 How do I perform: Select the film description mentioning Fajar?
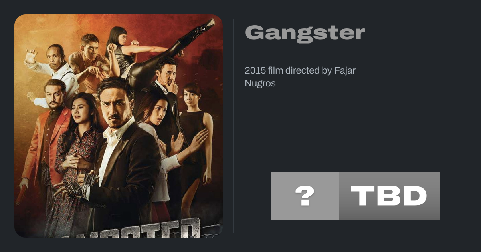tap(300, 77)
